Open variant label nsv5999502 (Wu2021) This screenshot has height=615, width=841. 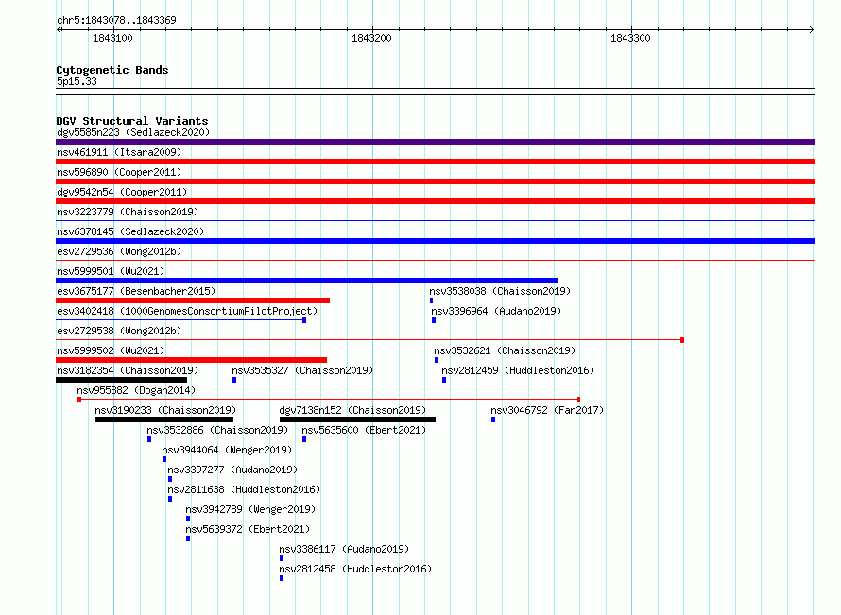pos(111,350)
